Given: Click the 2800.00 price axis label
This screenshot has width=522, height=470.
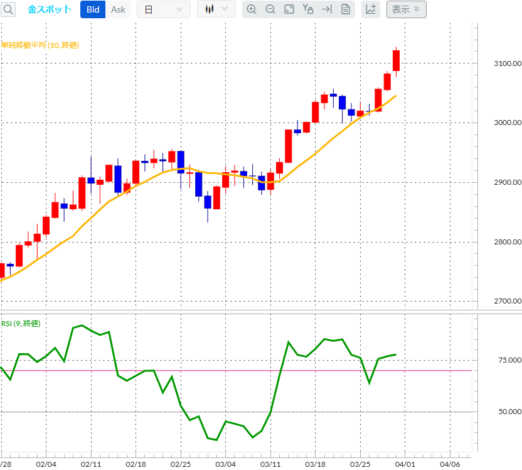Looking at the screenshot, I should [508, 242].
